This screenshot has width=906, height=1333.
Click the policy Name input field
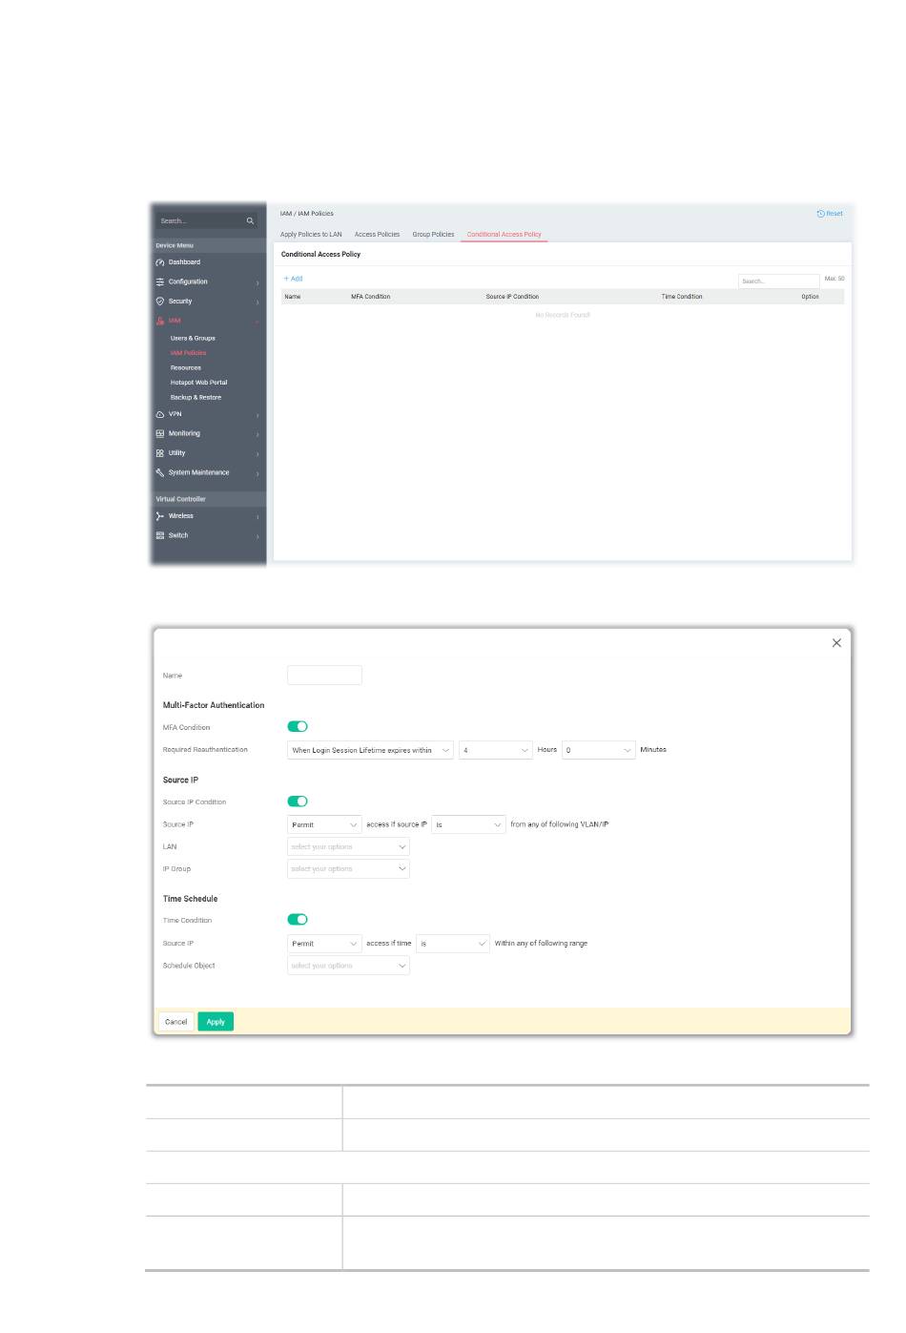click(324, 676)
